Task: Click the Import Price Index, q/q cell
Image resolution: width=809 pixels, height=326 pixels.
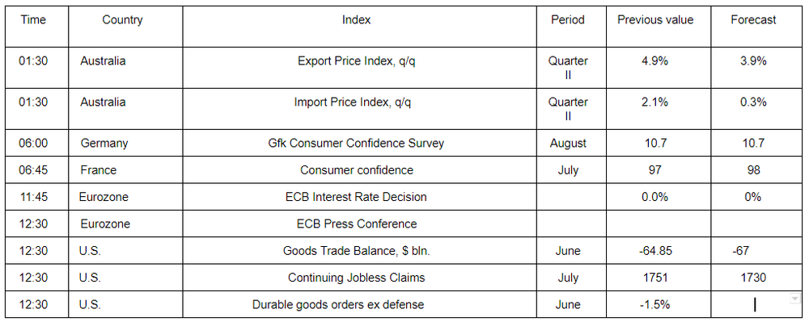Action: (359, 109)
